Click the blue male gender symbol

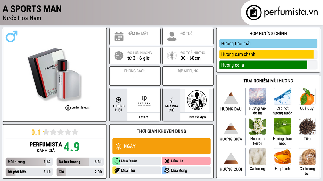pos(12,36)
